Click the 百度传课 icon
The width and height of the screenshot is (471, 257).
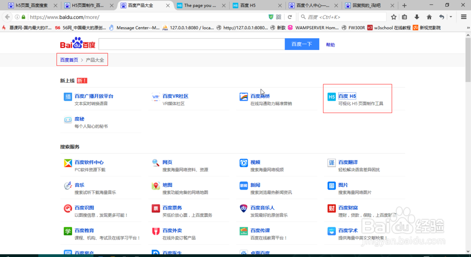[244, 231]
